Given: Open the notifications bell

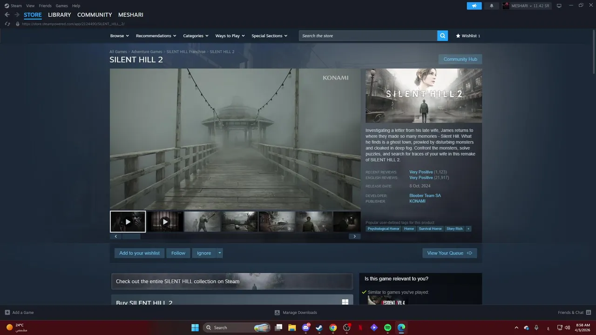Looking at the screenshot, I should point(492,6).
